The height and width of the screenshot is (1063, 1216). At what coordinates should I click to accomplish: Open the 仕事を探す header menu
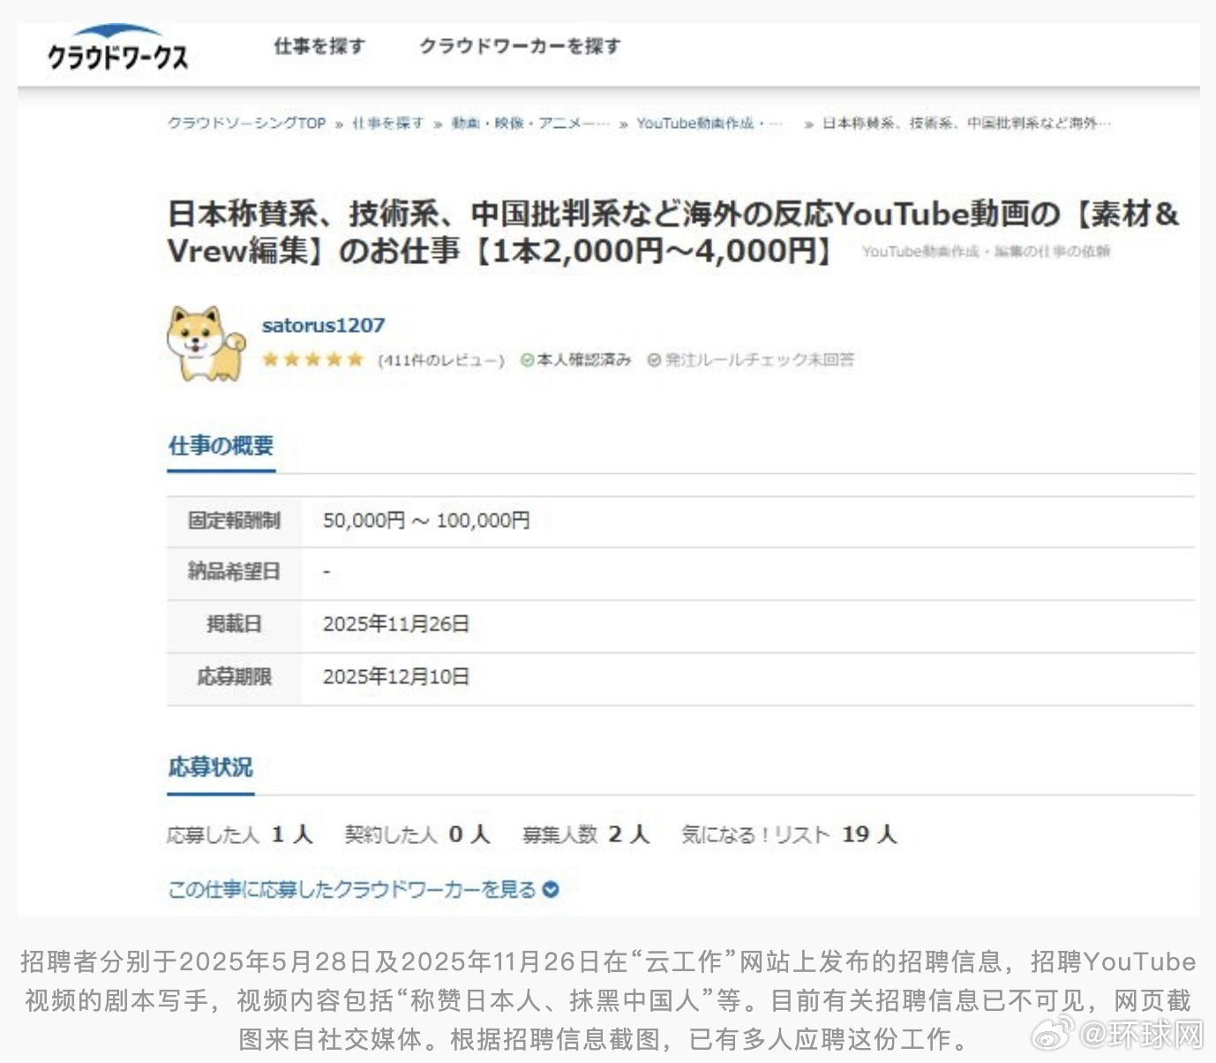pos(319,46)
